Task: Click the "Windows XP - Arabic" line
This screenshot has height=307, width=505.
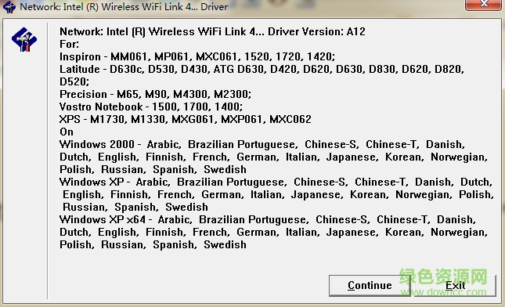Action: (276, 182)
